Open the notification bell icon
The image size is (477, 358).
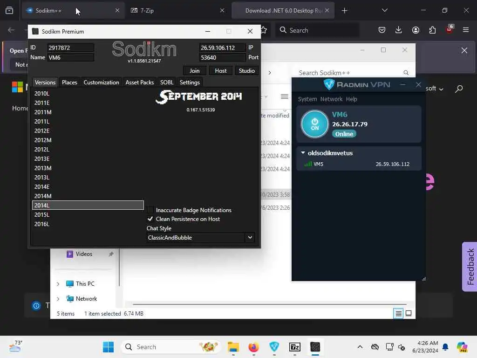tap(445, 347)
